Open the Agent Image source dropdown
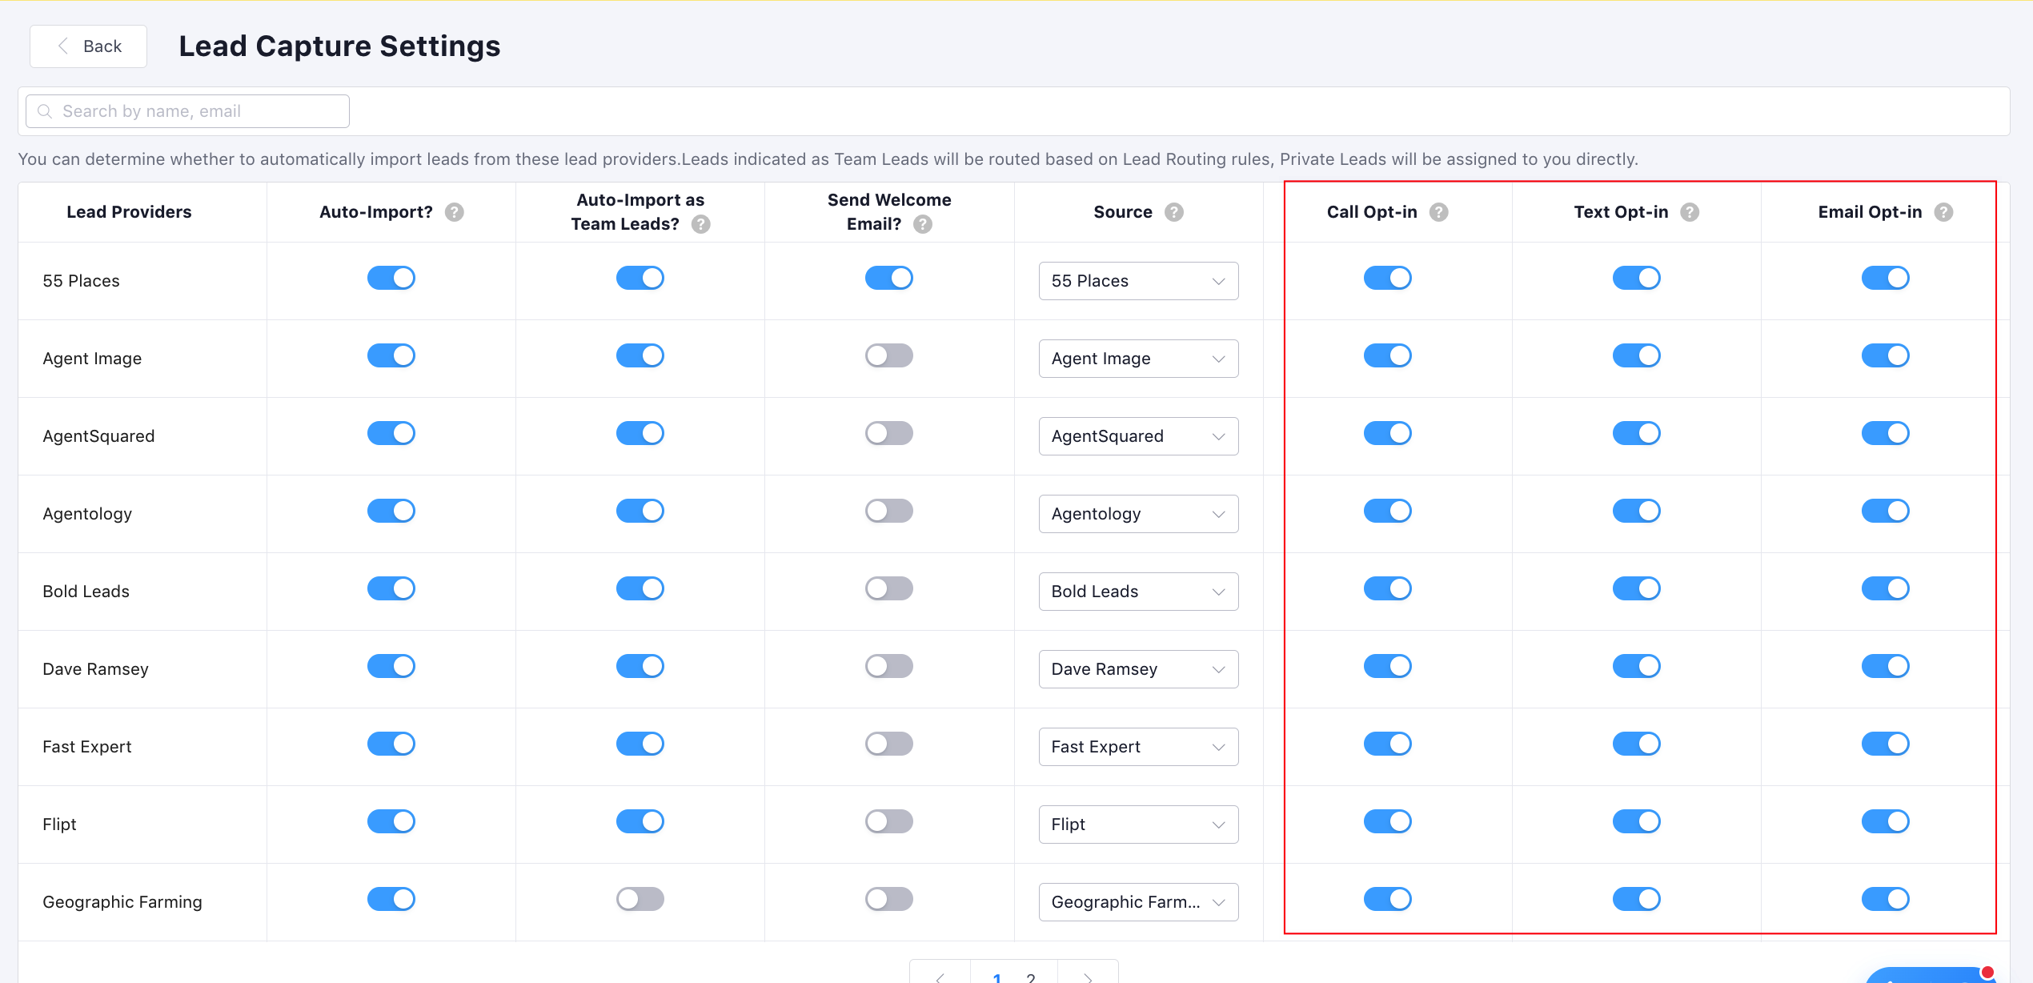 click(1138, 359)
